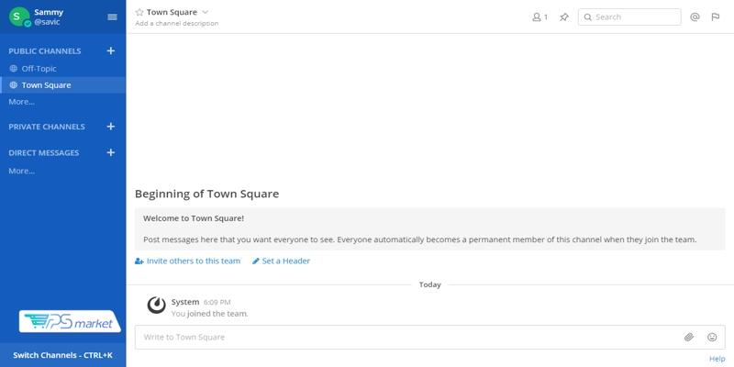The image size is (734, 367).
Task: Create a new private channel
Action: [111, 127]
